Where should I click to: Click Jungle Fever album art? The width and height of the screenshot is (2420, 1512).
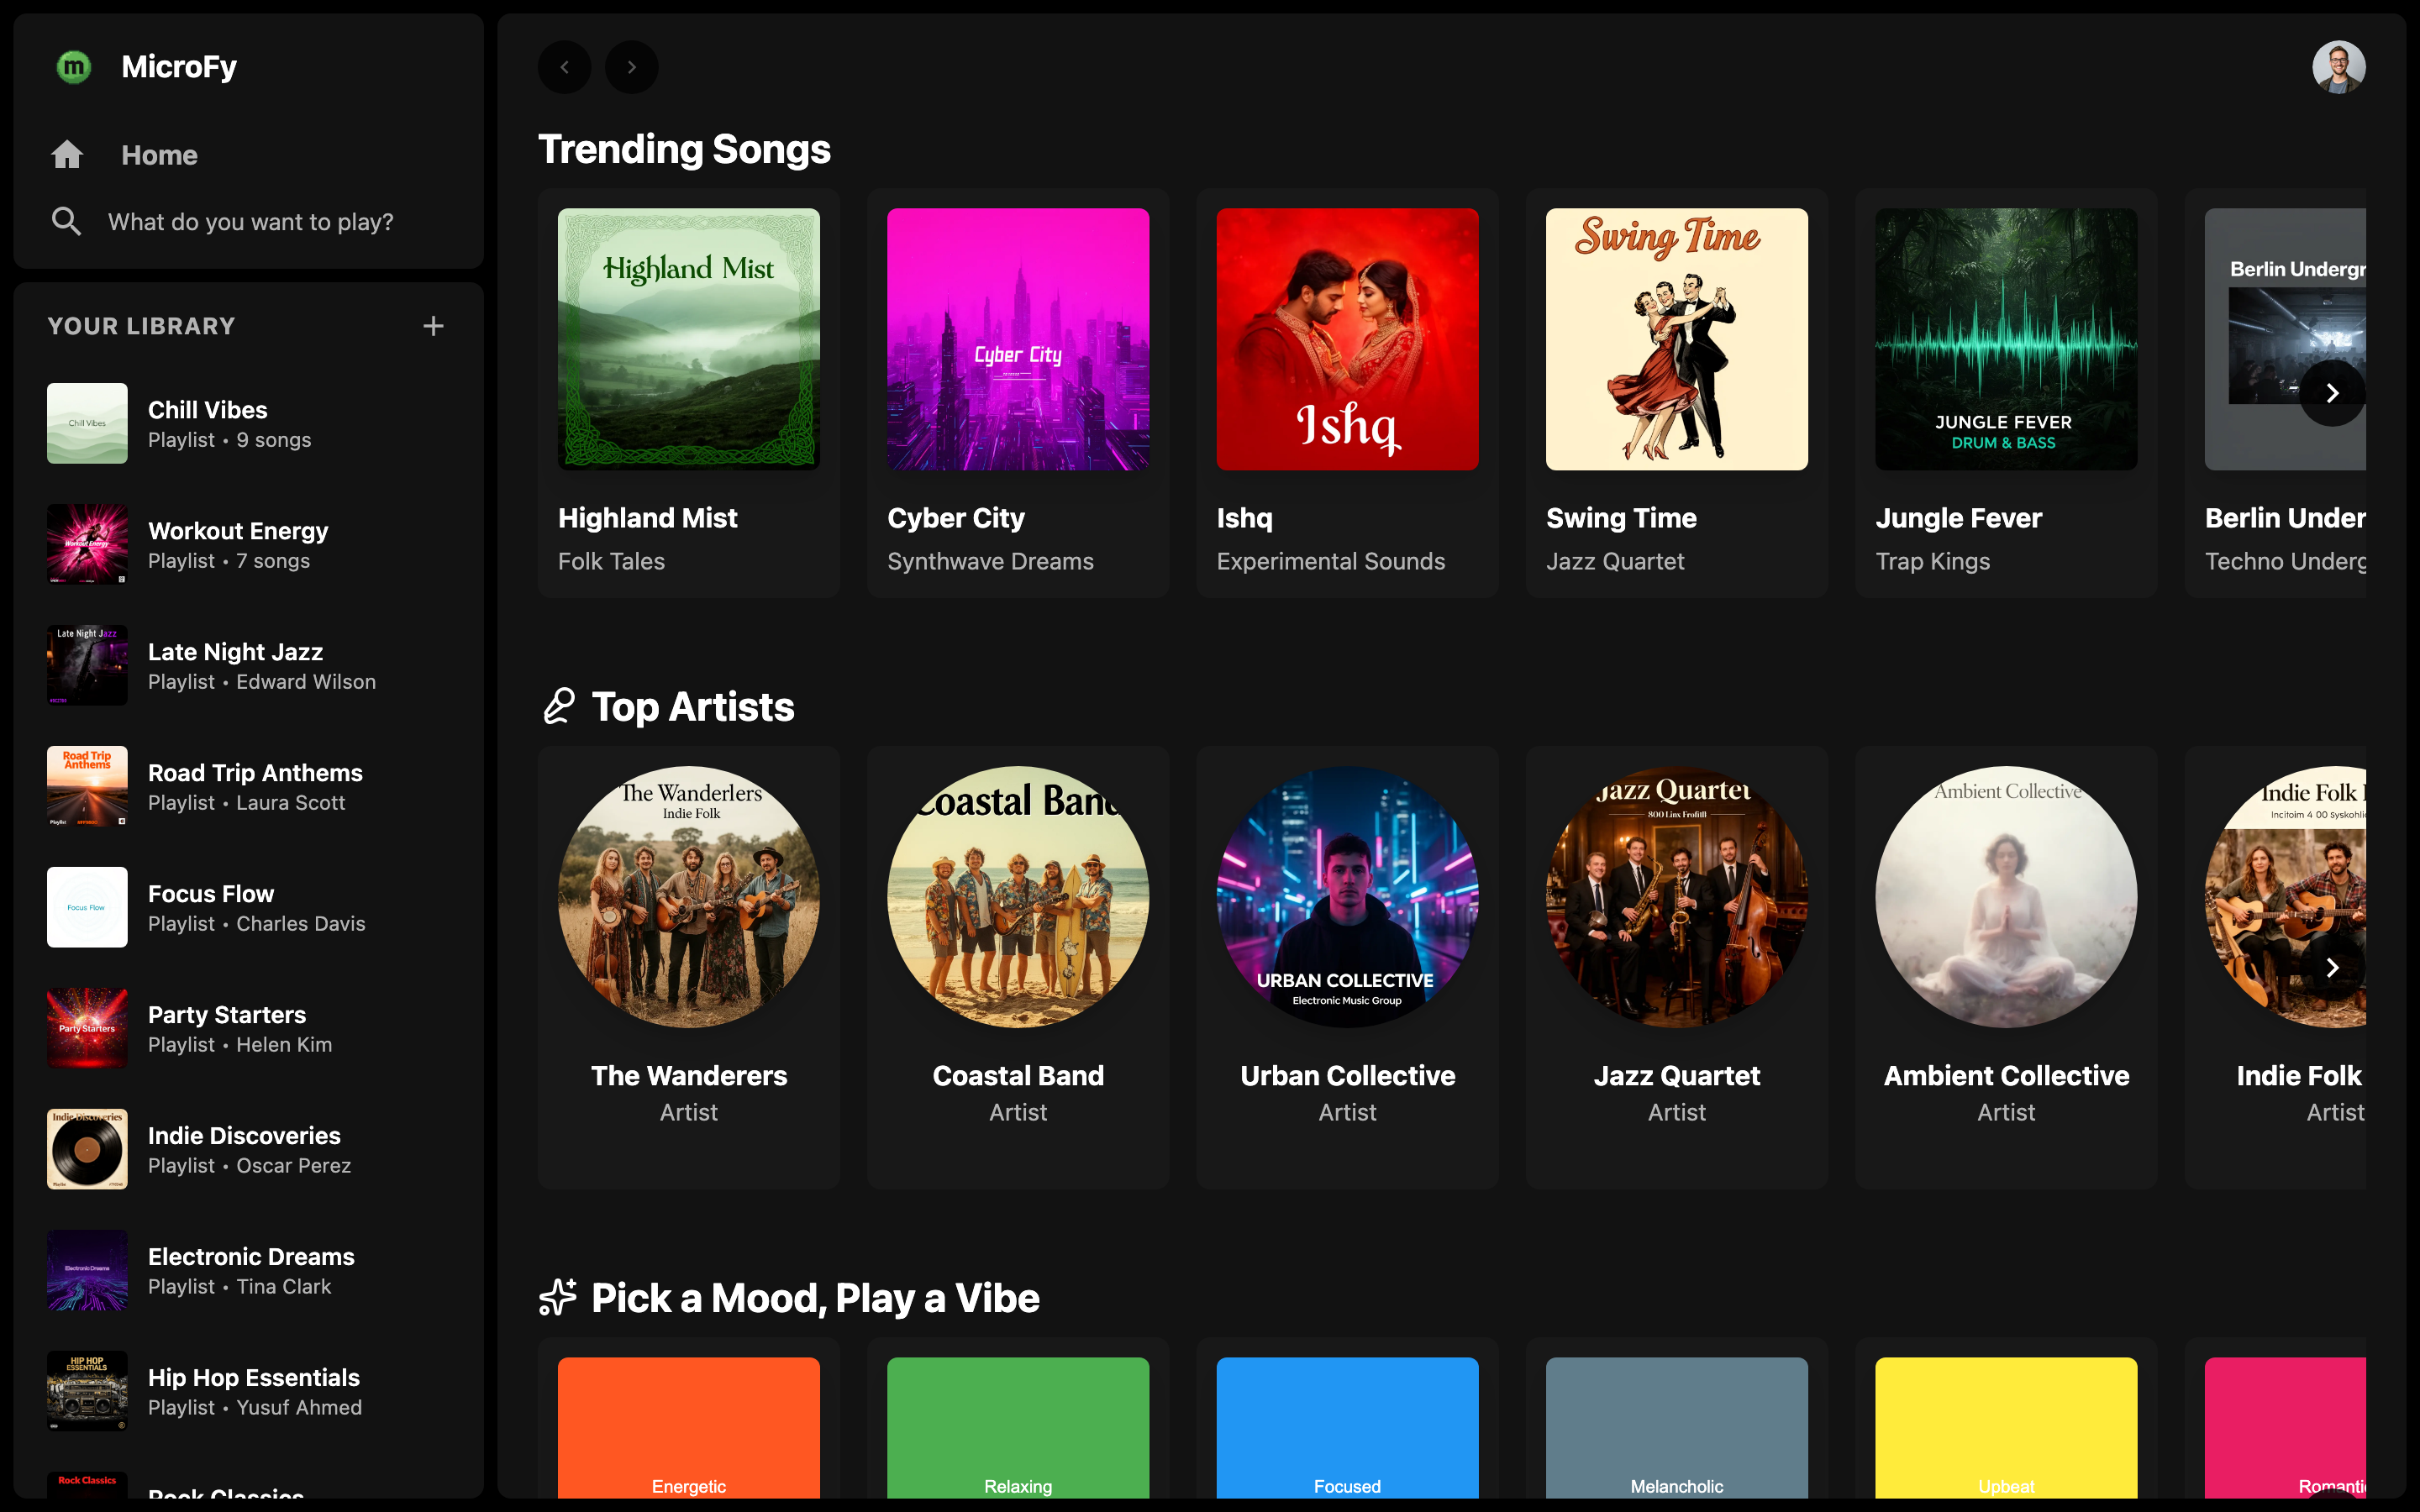click(2006, 339)
